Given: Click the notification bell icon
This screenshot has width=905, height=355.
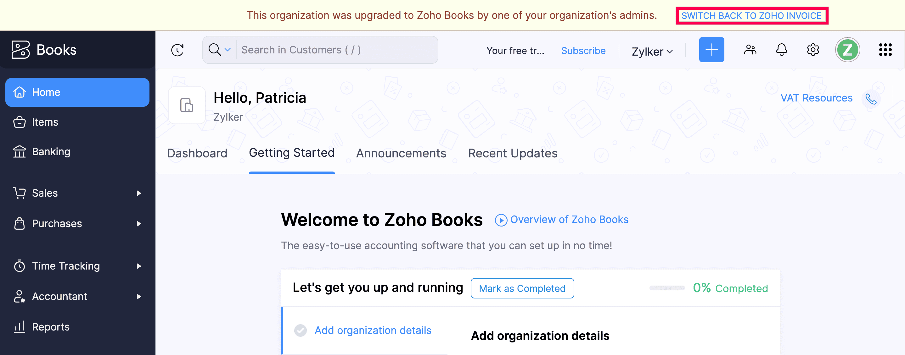Looking at the screenshot, I should click(781, 50).
